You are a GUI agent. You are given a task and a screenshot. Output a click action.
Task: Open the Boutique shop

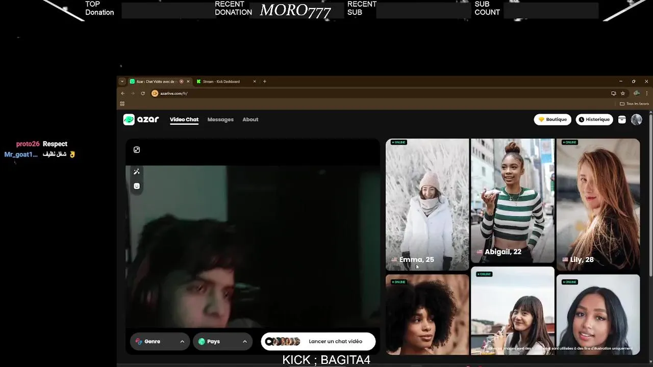(552, 119)
